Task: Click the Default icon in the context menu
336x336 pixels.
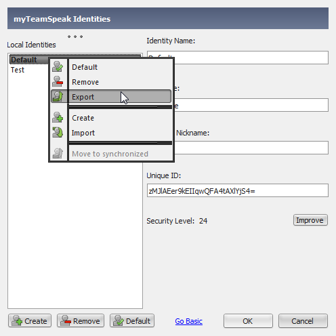Action: [x=58, y=66]
